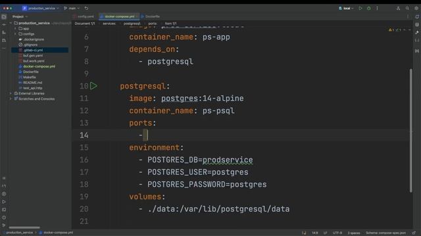
Task: Open Run tool window in left stripe
Action: click(4, 202)
